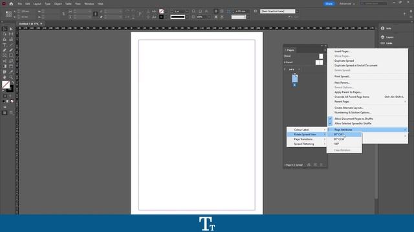Click the fill swatch in toolbox
414x232 pixels.
pyautogui.click(x=6, y=84)
